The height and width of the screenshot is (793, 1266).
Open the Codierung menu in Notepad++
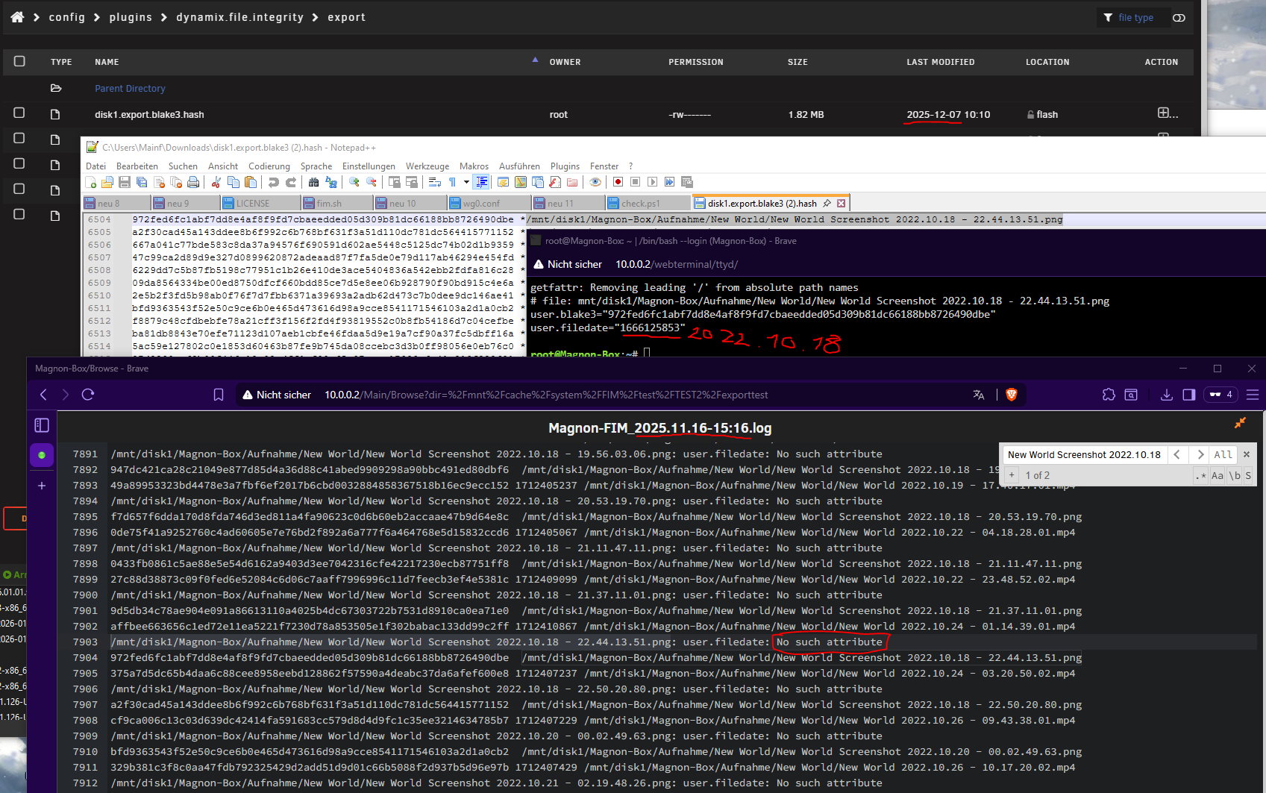tap(269, 166)
